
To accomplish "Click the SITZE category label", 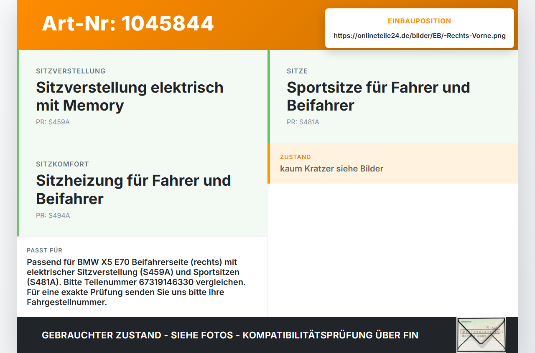I will (297, 71).
